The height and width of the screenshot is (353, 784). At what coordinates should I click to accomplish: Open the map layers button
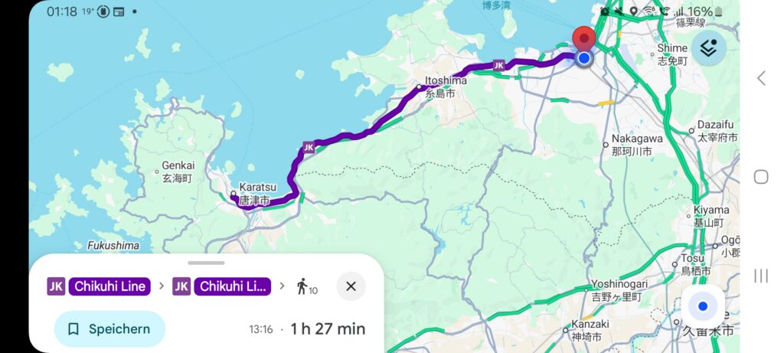pyautogui.click(x=708, y=48)
